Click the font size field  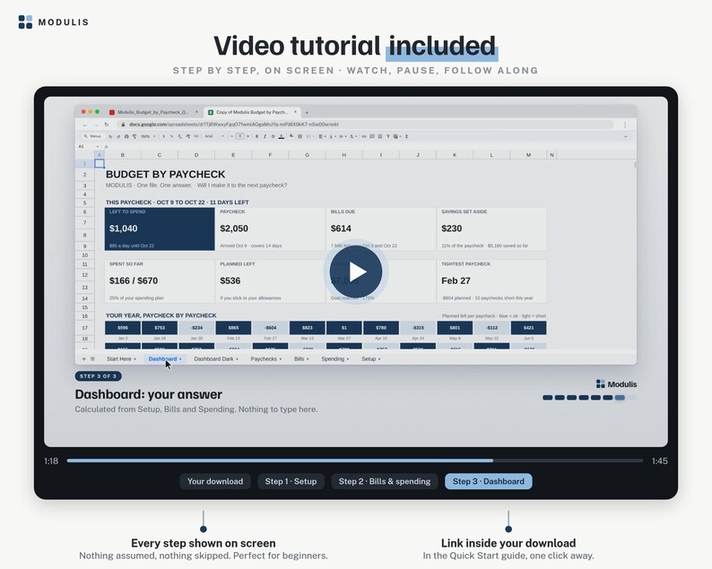tap(240, 136)
